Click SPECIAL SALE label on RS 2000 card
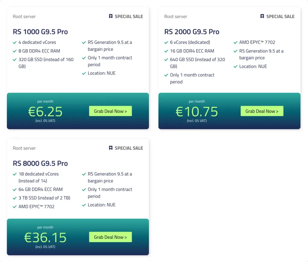Screen dimensions: 308x262 tap(280, 17)
